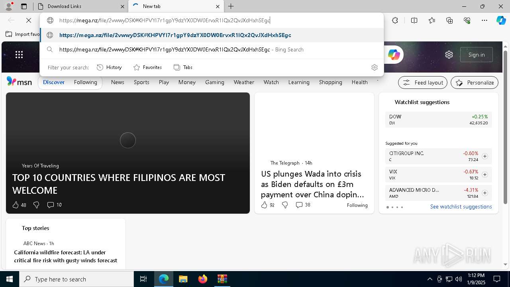
Task: Open the Play category
Action: click(164, 82)
